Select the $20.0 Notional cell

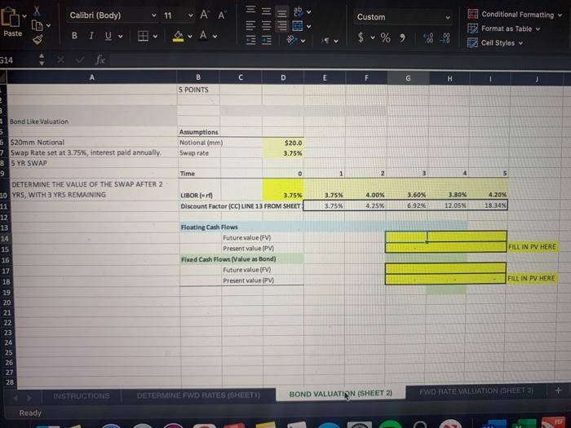(x=283, y=143)
